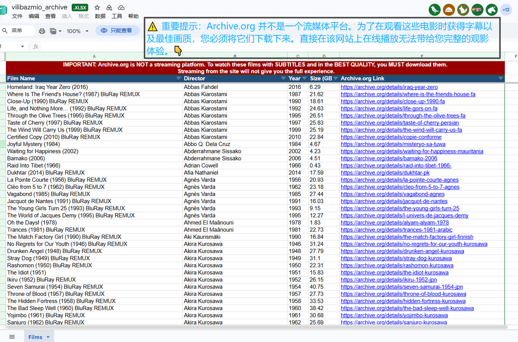Open the seven-samurai-1954-jpn archive link
Image resolution: width=518 pixels, height=342 pixels.
tap(402, 287)
